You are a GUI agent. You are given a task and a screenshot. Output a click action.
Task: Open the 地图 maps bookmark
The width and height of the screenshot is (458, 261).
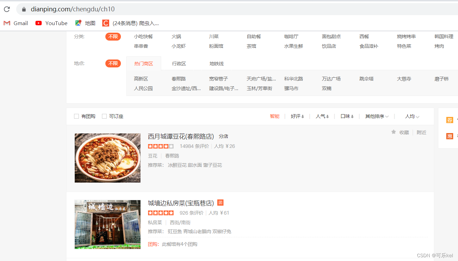tap(85, 23)
